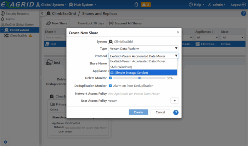This screenshot has width=248, height=146.
Task: Uncheck Alarm on Poor Deduplication
Action: click(x=111, y=86)
